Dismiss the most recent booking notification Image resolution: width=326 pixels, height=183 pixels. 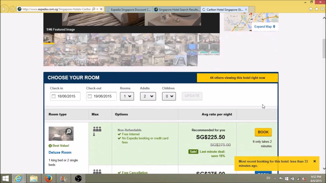pos(315,161)
